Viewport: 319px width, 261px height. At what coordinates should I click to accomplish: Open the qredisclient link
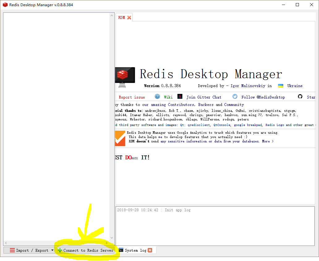click(x=198, y=125)
